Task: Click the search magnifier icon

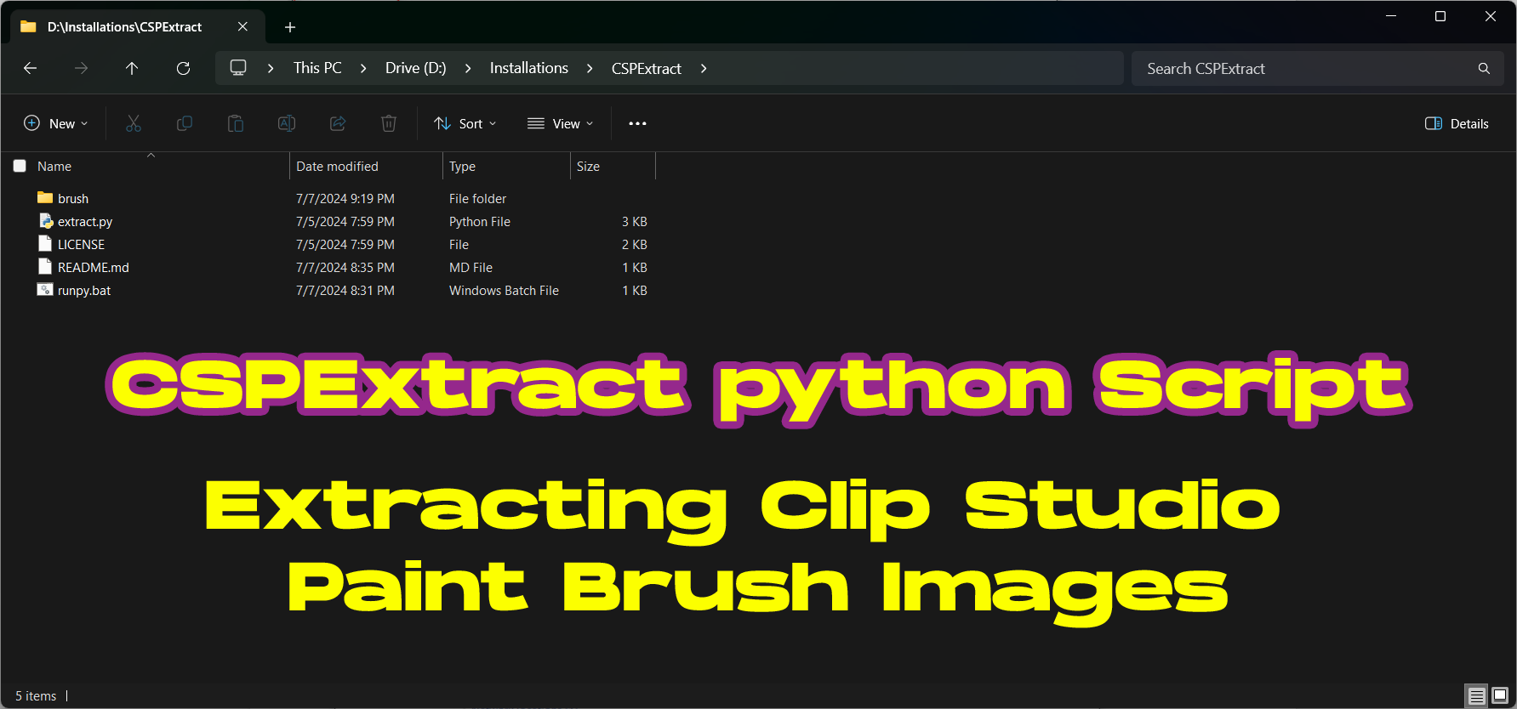Action: pyautogui.click(x=1484, y=68)
